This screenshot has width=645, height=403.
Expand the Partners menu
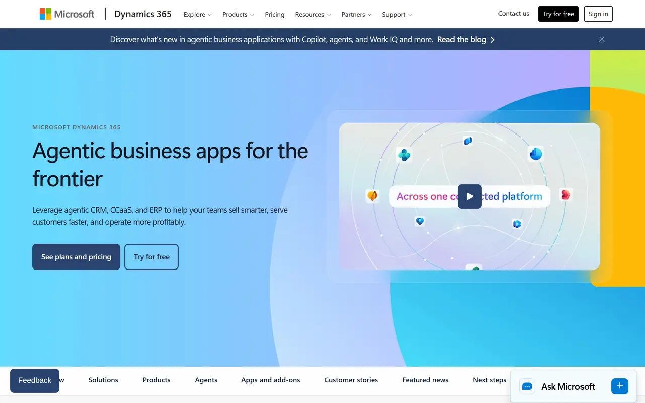click(356, 14)
